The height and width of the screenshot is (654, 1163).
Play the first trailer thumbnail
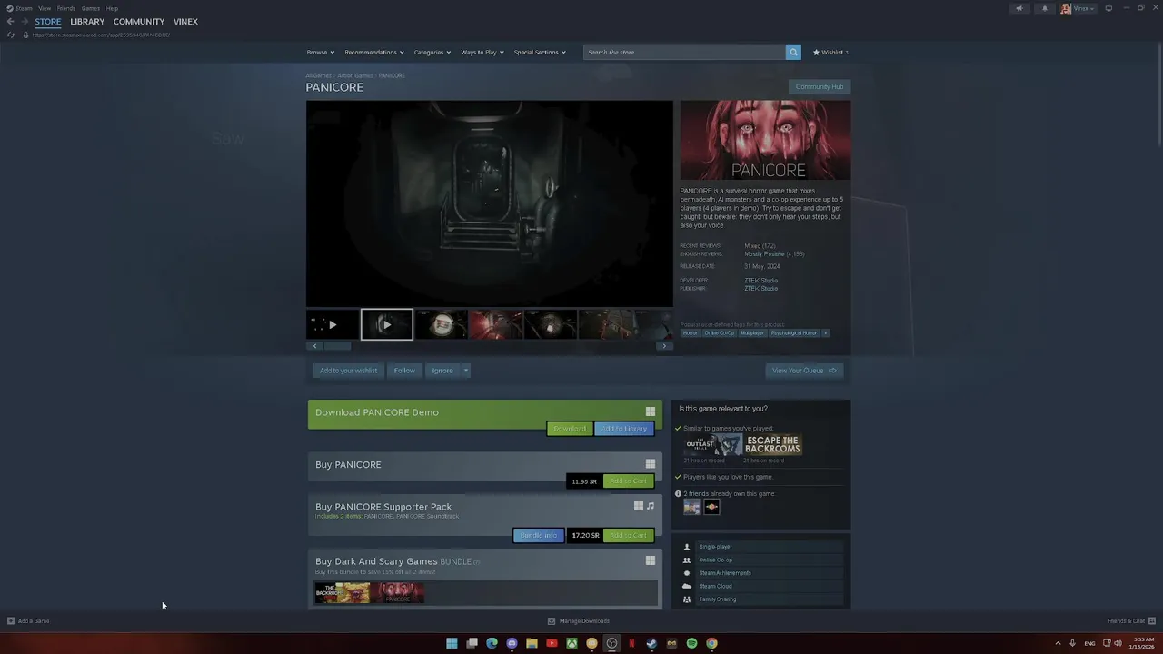point(333,324)
